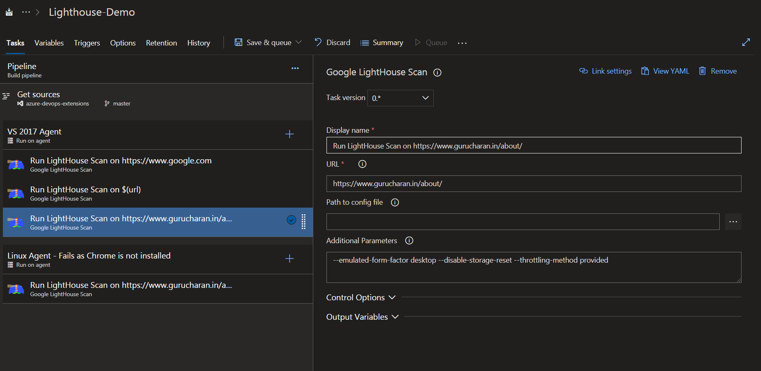Open the Task version dropdown
This screenshot has width=761, height=371.
click(x=400, y=98)
